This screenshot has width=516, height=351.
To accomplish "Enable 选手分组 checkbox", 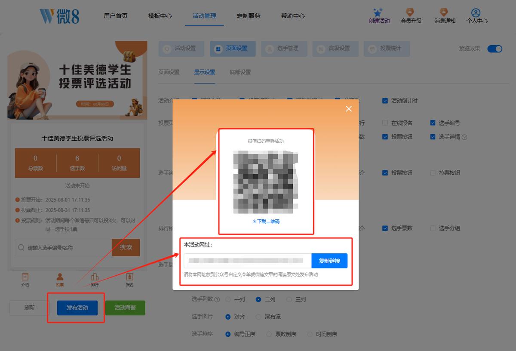I will pyautogui.click(x=433, y=228).
